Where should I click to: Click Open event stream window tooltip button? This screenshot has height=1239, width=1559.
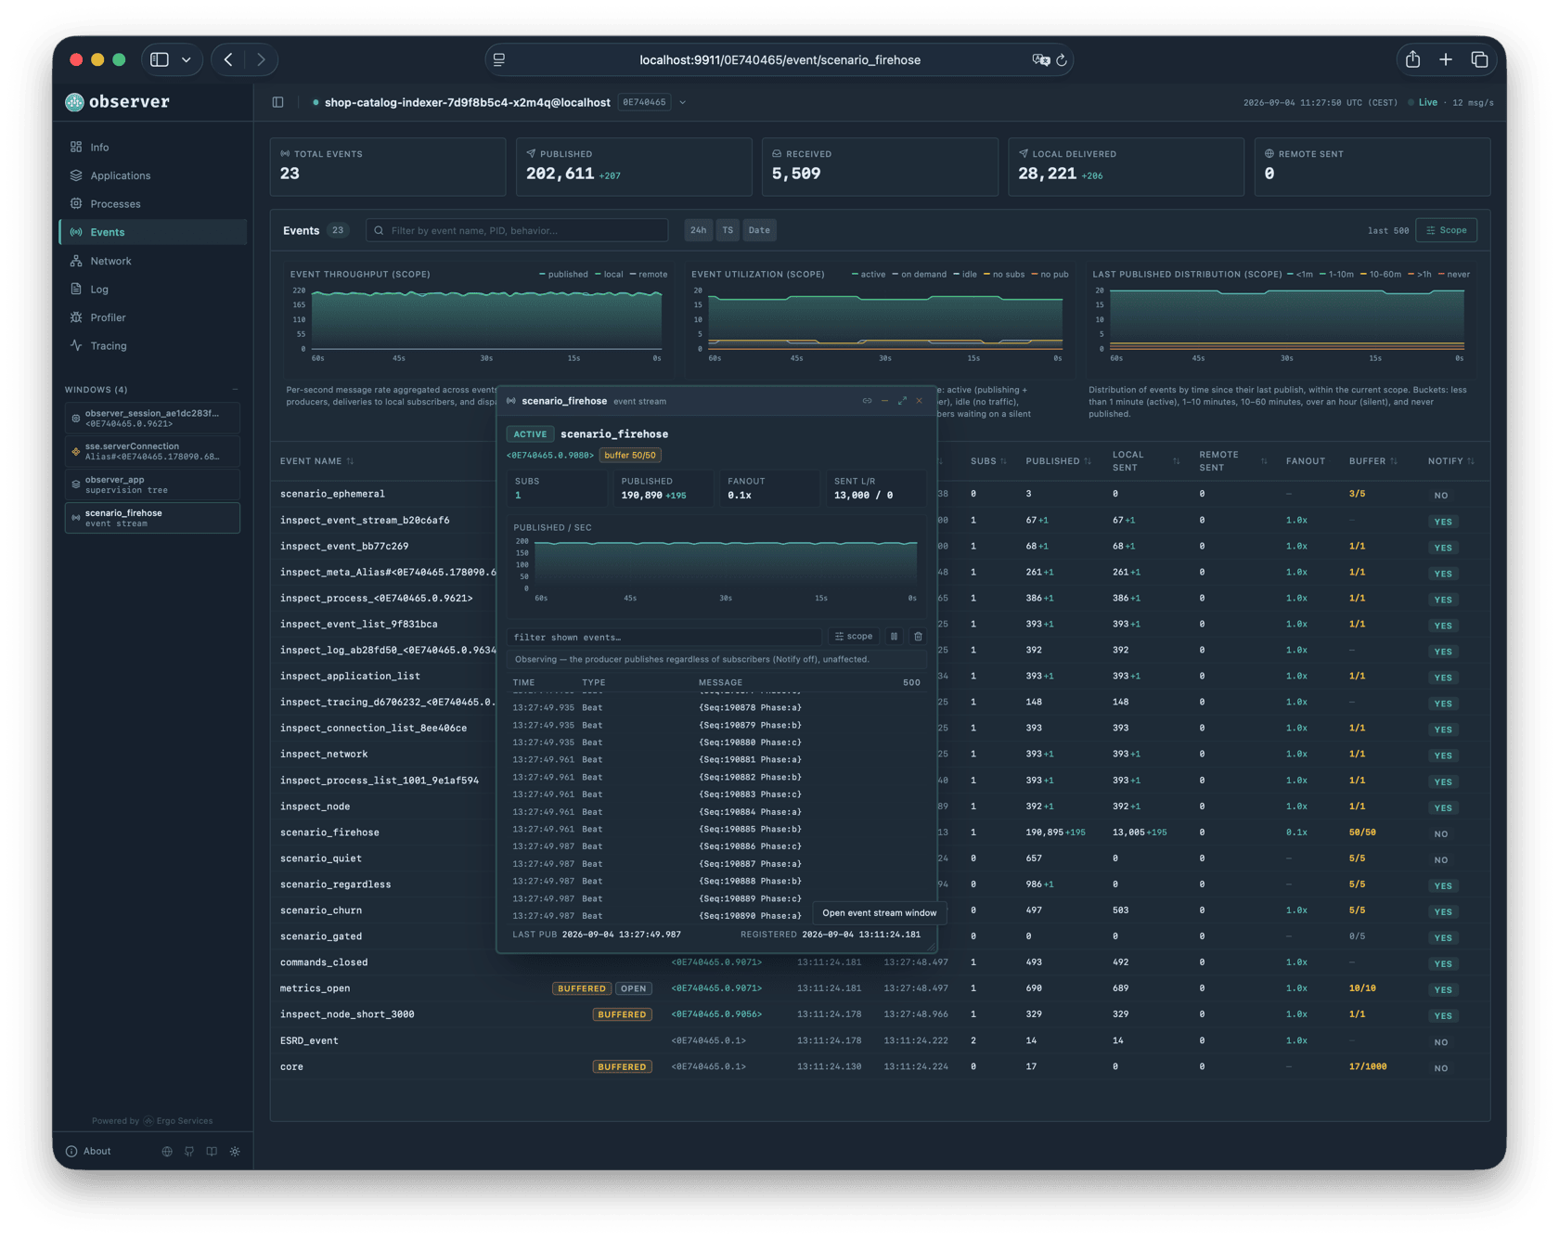879,913
